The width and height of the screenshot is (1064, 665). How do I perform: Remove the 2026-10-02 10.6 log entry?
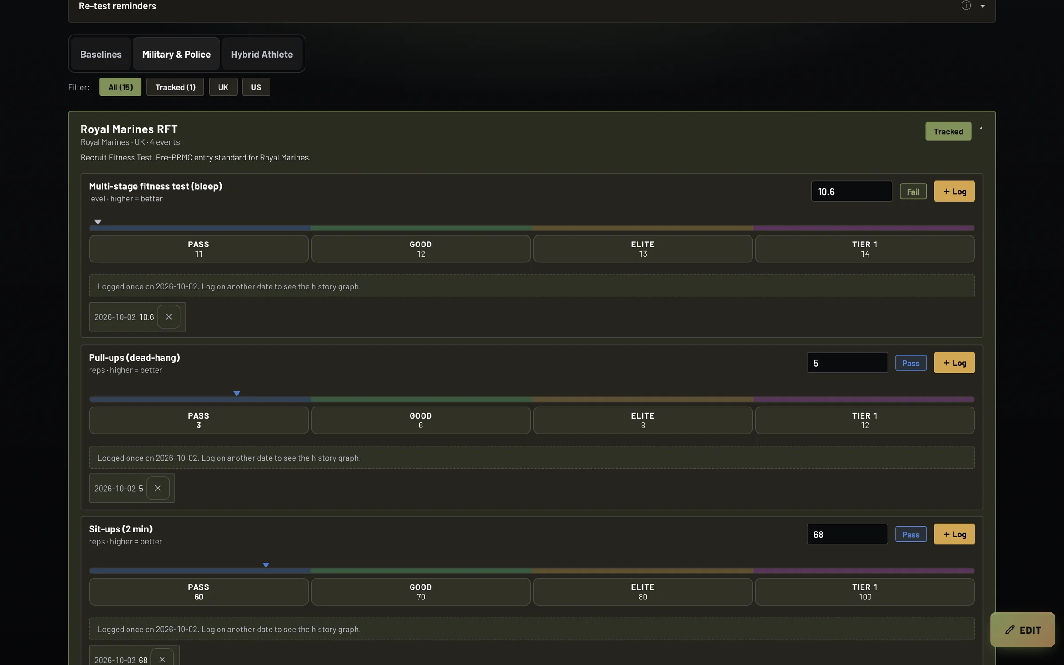[x=168, y=317]
